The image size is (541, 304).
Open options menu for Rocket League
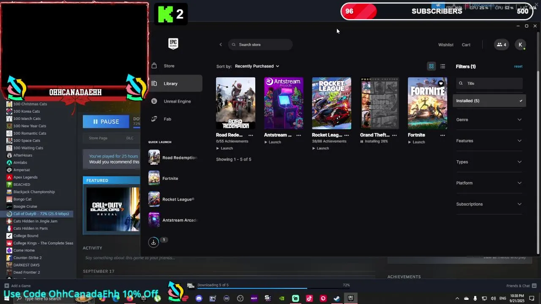coord(347,135)
